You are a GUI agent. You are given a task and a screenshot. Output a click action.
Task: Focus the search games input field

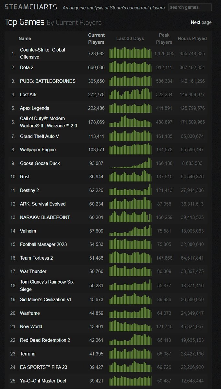(x=190, y=7)
